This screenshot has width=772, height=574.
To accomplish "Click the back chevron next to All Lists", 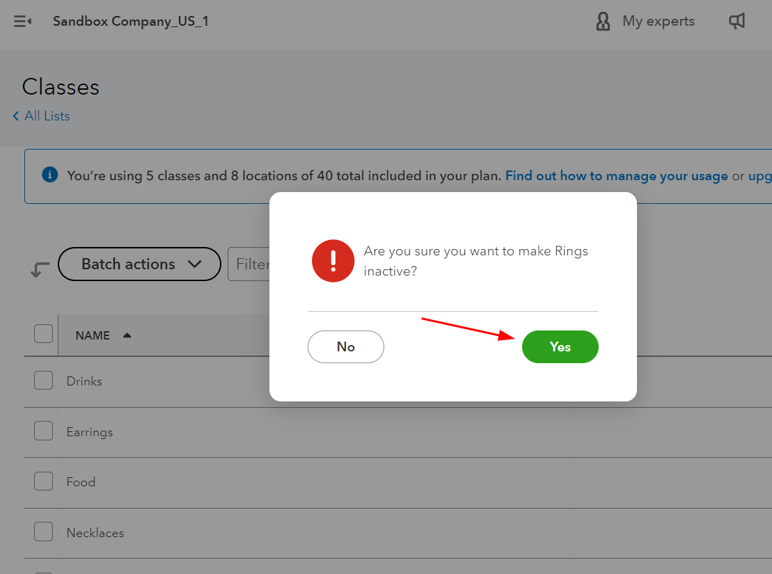I will (x=15, y=115).
